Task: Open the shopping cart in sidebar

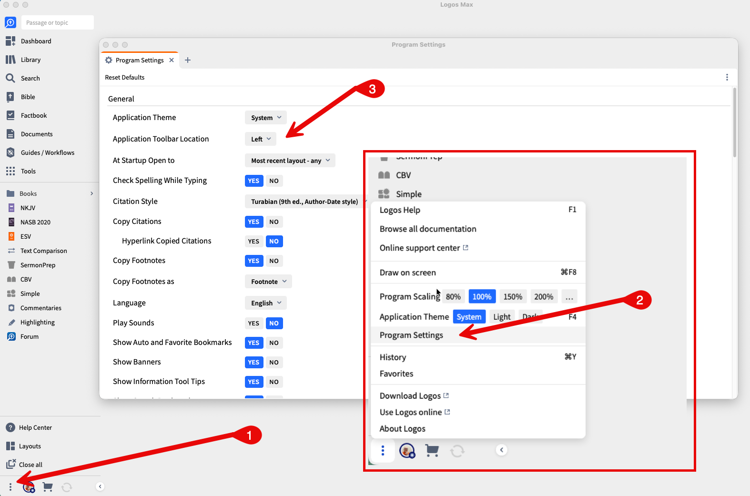Action: [x=48, y=486]
